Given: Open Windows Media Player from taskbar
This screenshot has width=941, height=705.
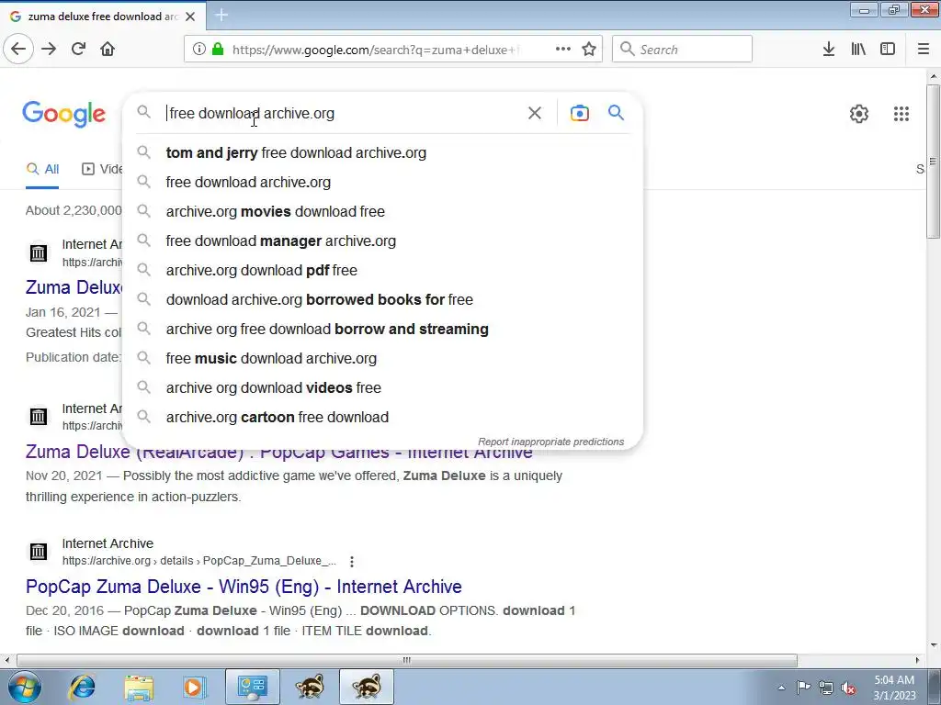Looking at the screenshot, I should click(195, 687).
